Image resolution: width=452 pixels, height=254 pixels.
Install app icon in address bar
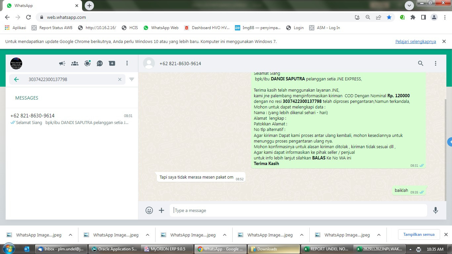(x=357, y=17)
